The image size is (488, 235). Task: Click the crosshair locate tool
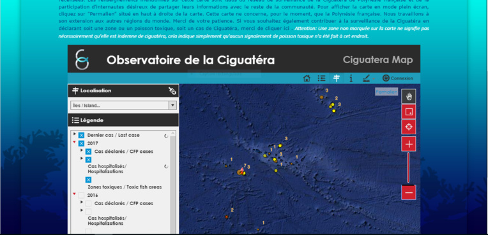point(409,127)
